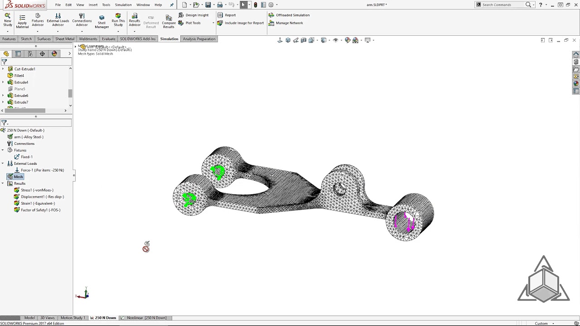Click the Edit Appearance sphere icon

348,40
